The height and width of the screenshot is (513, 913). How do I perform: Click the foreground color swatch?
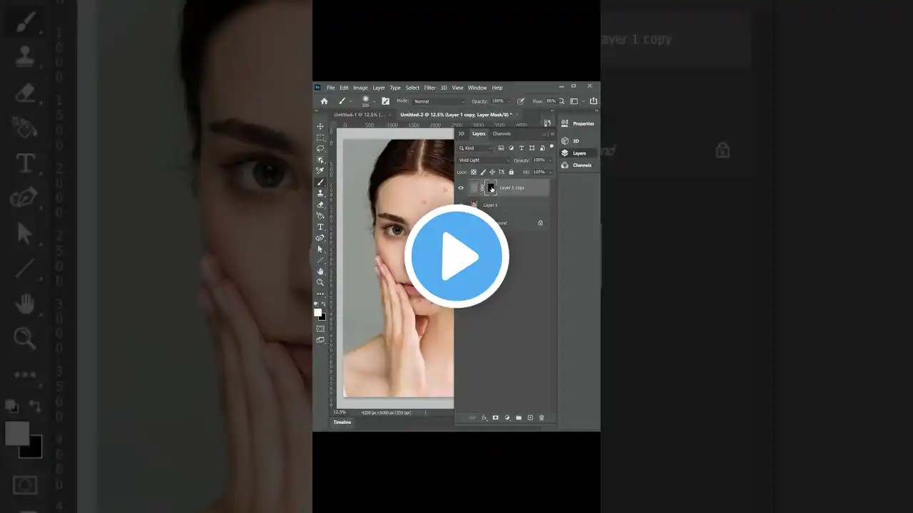click(x=317, y=311)
